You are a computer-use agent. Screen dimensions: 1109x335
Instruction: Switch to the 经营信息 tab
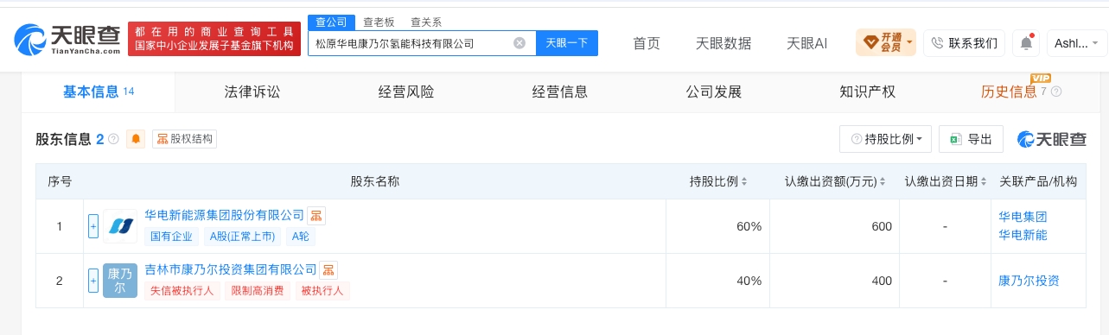click(x=560, y=92)
